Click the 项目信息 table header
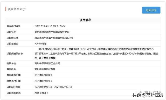The height and width of the screenshot is (100, 166). [x=85, y=20]
